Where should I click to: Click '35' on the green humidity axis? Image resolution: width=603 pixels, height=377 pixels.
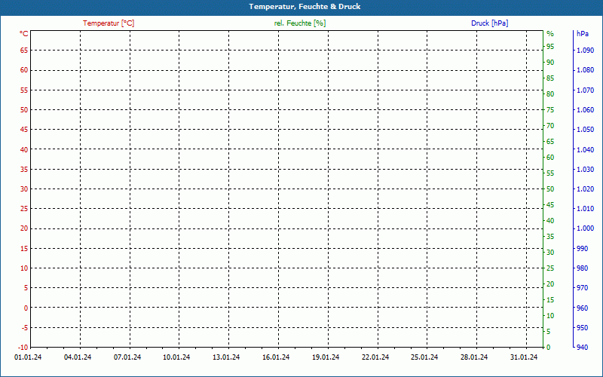pyautogui.click(x=550, y=237)
